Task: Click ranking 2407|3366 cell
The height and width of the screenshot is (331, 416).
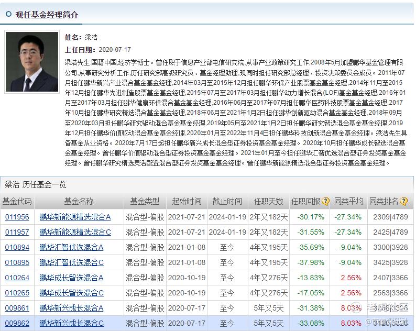Action: point(390,278)
